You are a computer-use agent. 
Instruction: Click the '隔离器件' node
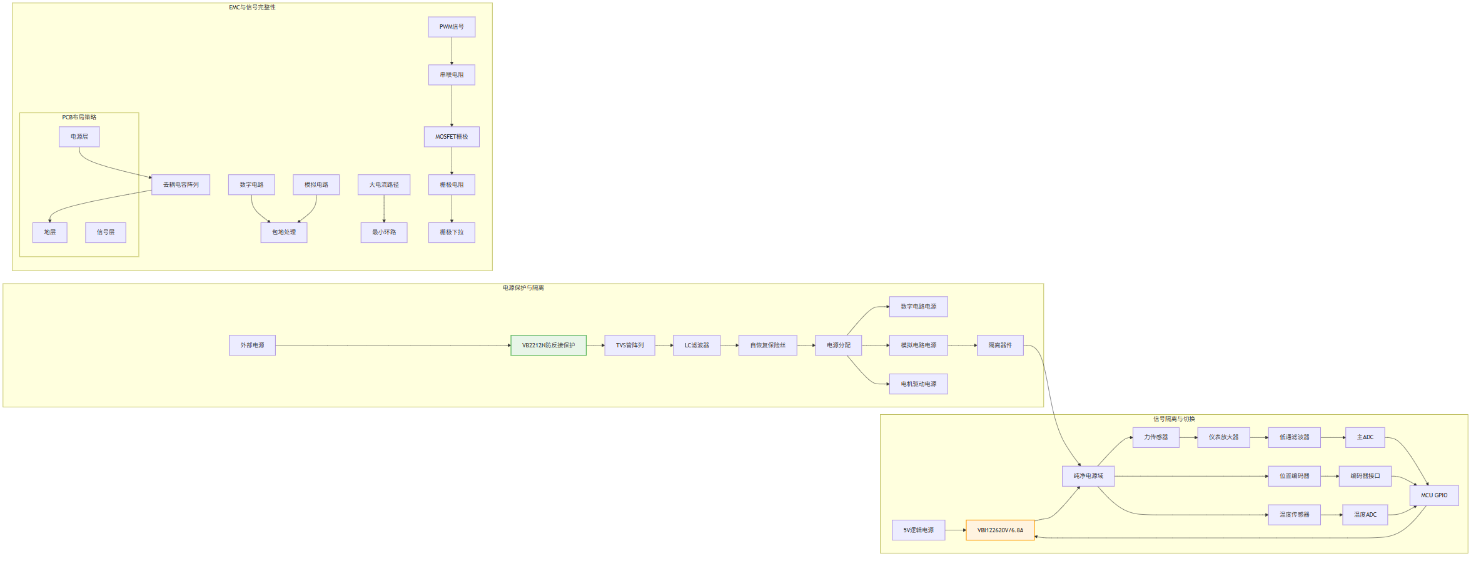click(1000, 345)
